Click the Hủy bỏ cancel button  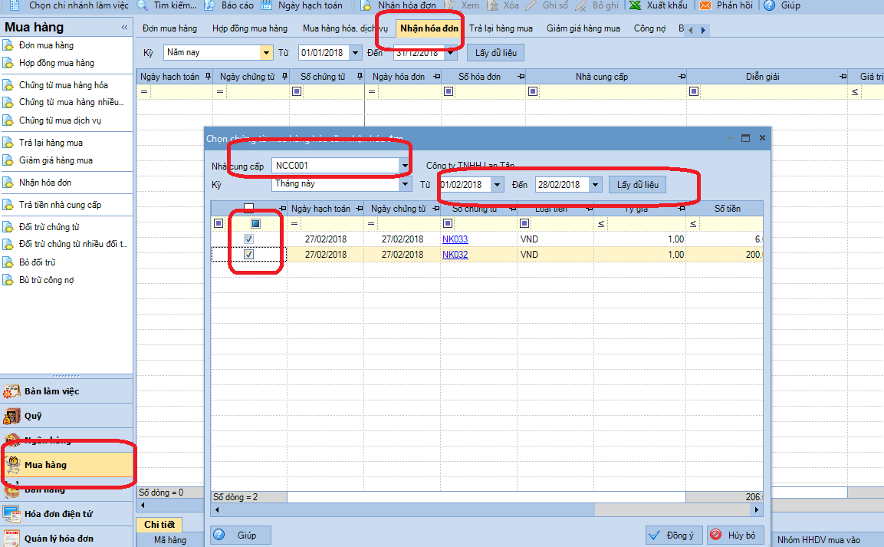pos(735,535)
